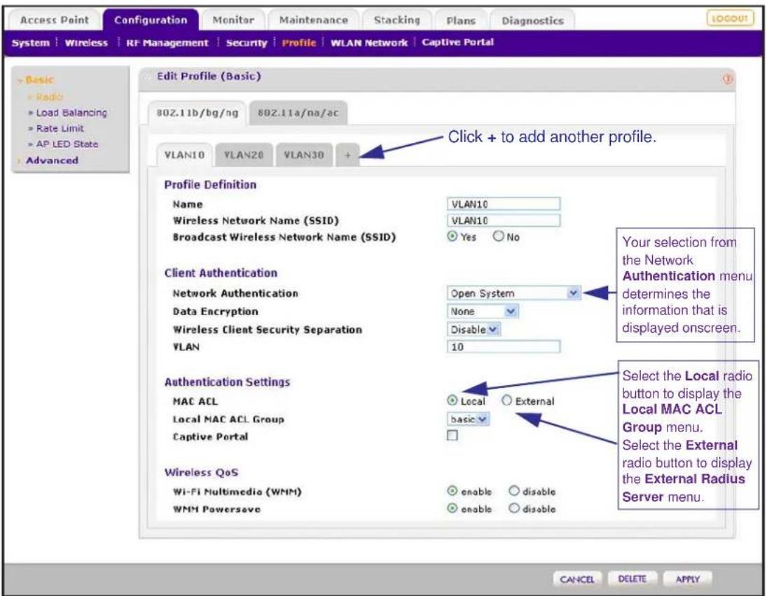Open Wireless Client Security Separation dropdown
Image resolution: width=767 pixels, height=596 pixels.
click(x=474, y=329)
